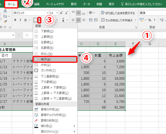
Task: Select 外枠(S) outside borders option
Action: point(55,65)
